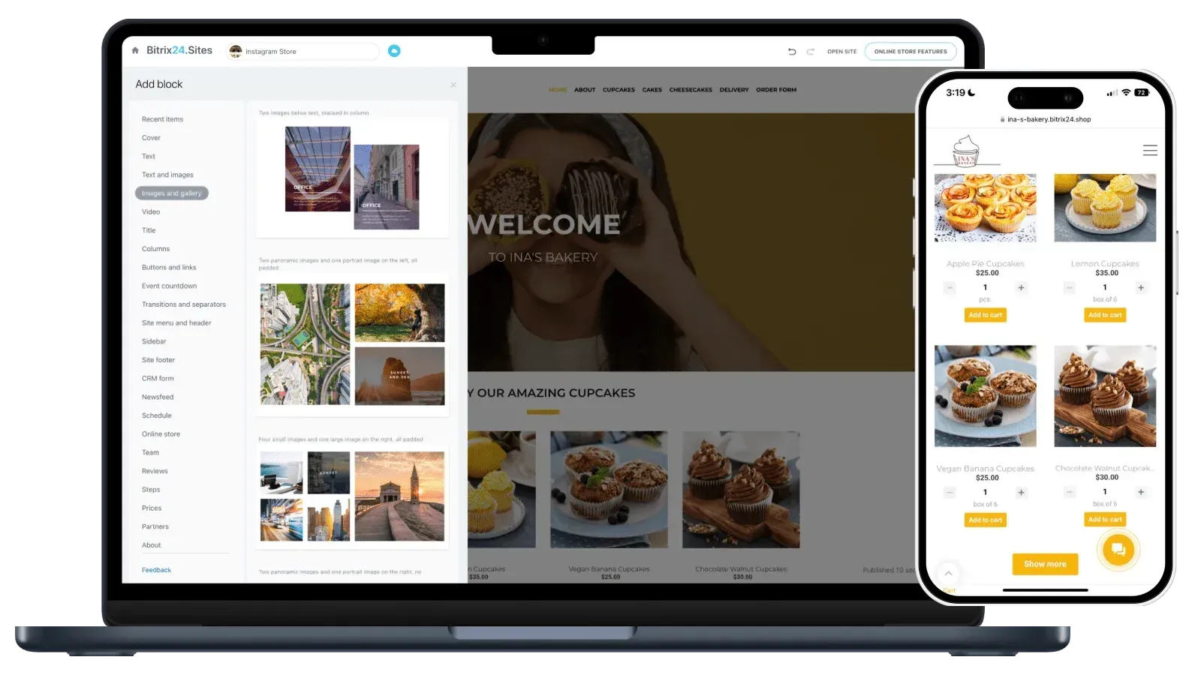Screen dimensions: 1201x675
Task: Select the Text block category
Action: (x=149, y=157)
